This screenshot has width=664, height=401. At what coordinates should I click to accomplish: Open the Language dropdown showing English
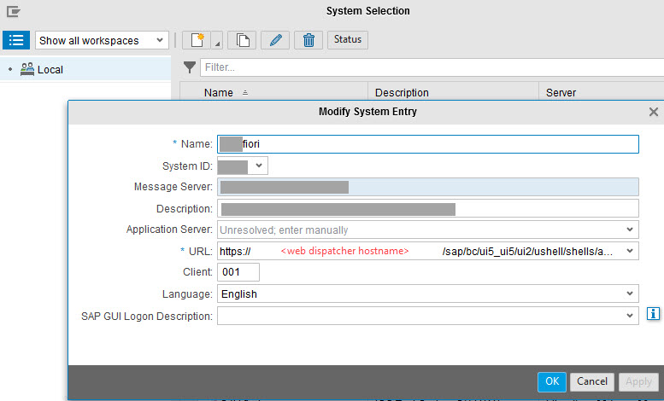pyautogui.click(x=427, y=293)
